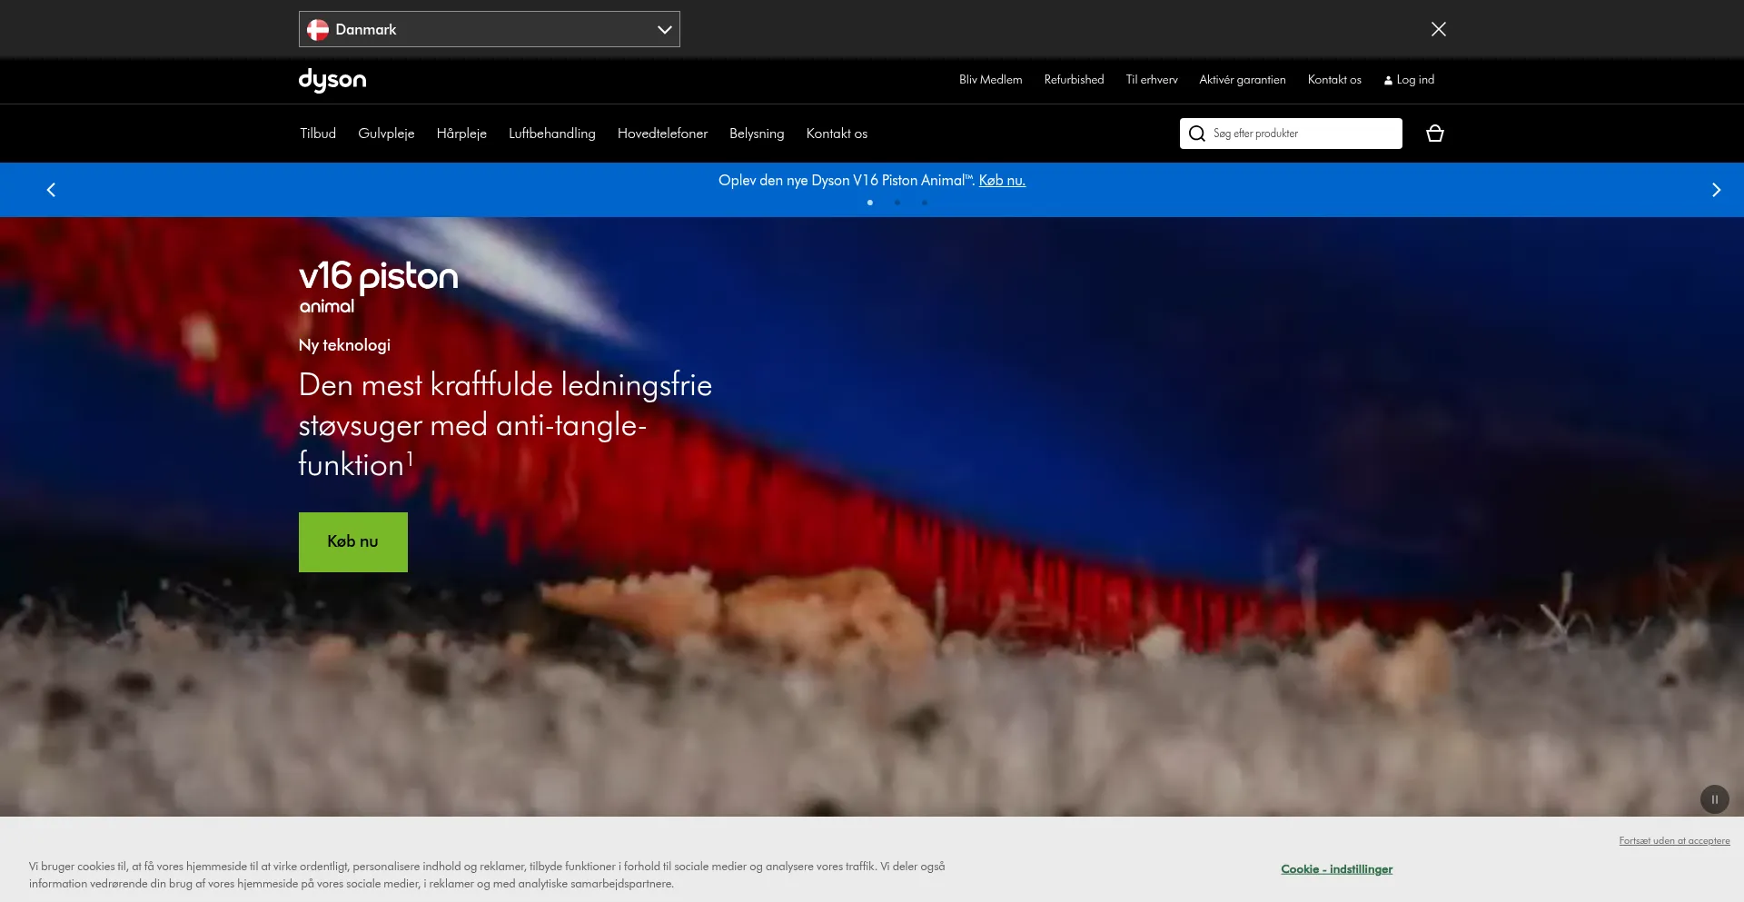Show previous promo banner message
This screenshot has height=902, width=1744.
51,190
